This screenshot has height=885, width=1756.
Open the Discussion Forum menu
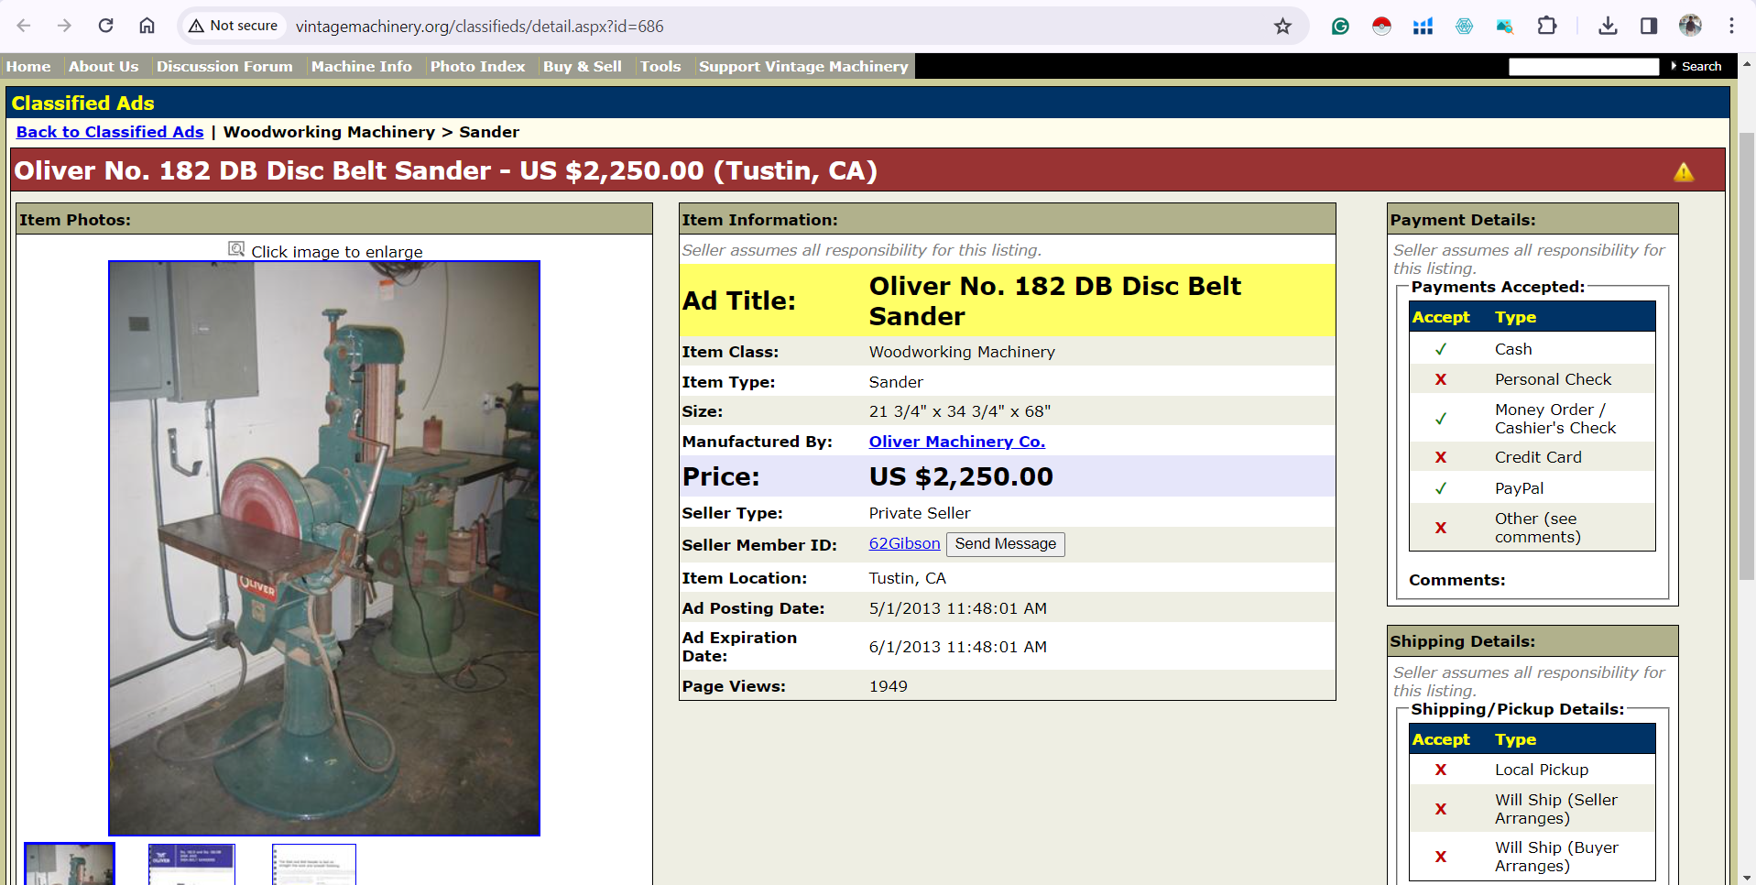click(224, 66)
